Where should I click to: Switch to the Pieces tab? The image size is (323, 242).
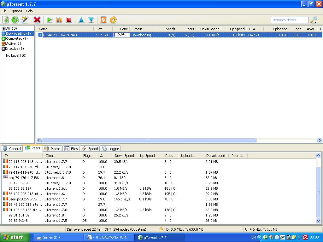tap(53, 149)
